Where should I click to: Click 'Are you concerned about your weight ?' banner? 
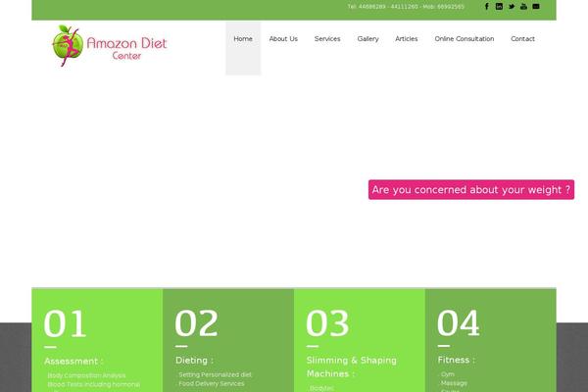coord(471,190)
